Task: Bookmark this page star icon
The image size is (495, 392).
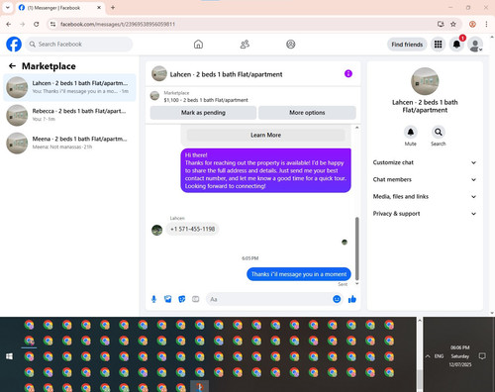Action: point(453,24)
